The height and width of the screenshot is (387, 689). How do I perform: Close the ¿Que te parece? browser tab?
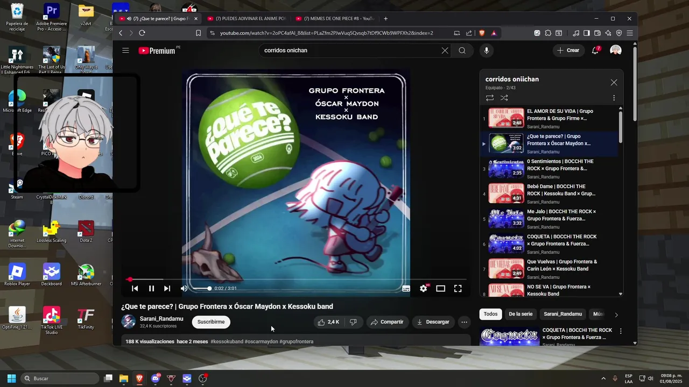click(196, 18)
